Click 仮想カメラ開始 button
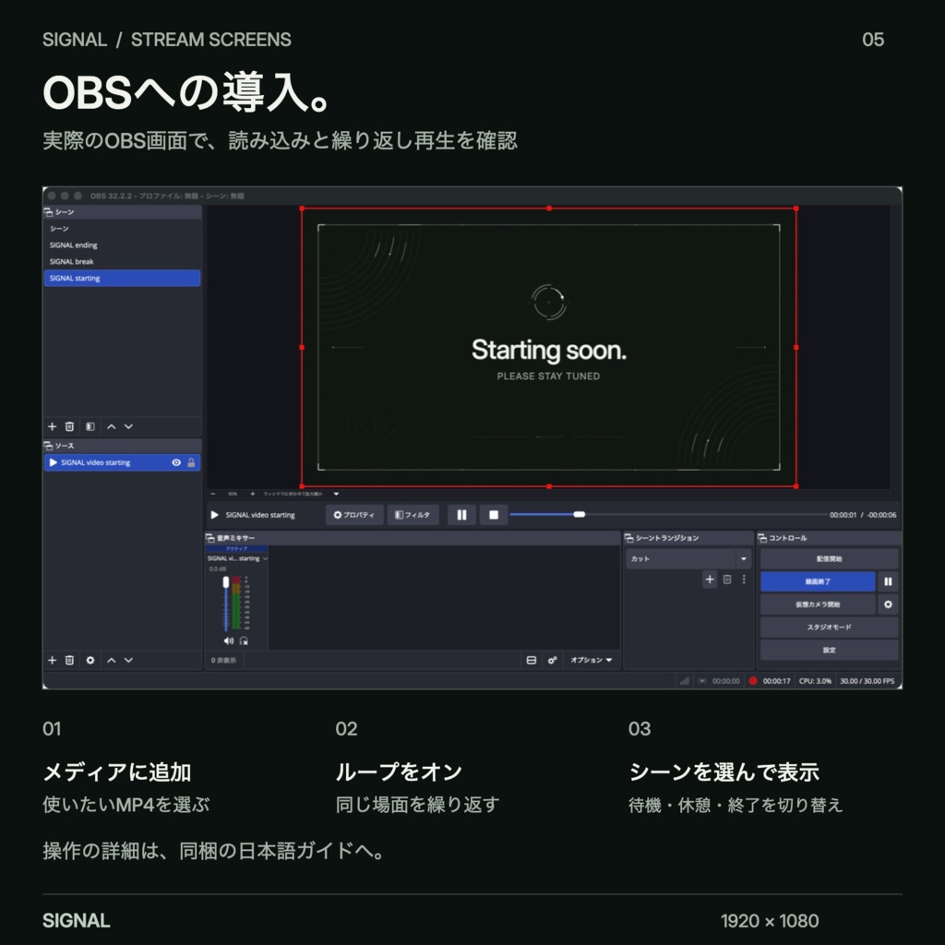The width and height of the screenshot is (945, 945). coord(818,604)
